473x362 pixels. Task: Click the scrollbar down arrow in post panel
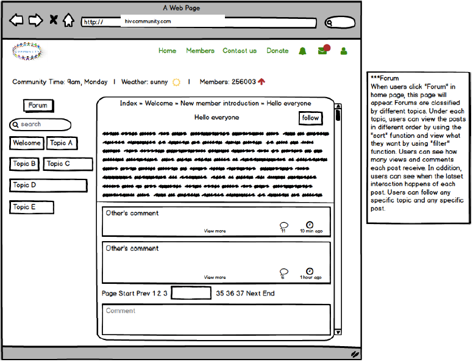point(338,333)
